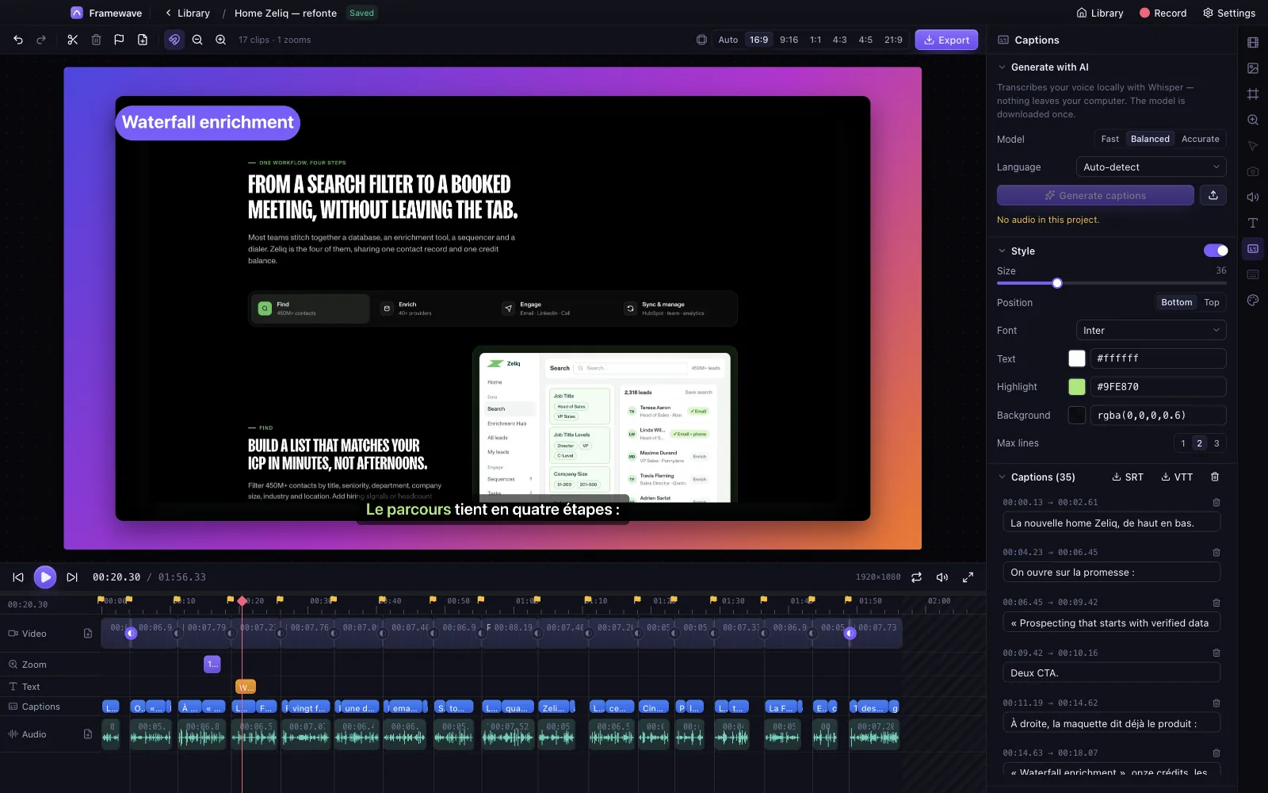Go back to Library via breadcrumb

(187, 13)
